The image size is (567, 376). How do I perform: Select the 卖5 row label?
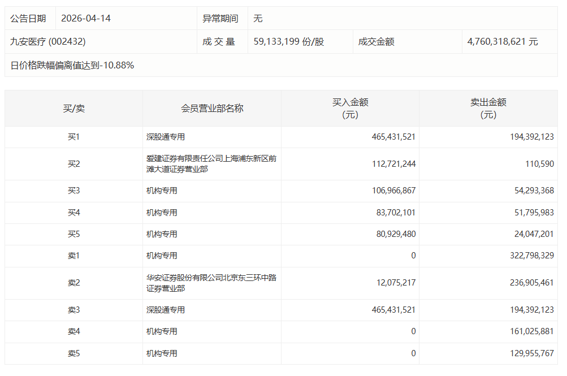pyautogui.click(x=73, y=353)
